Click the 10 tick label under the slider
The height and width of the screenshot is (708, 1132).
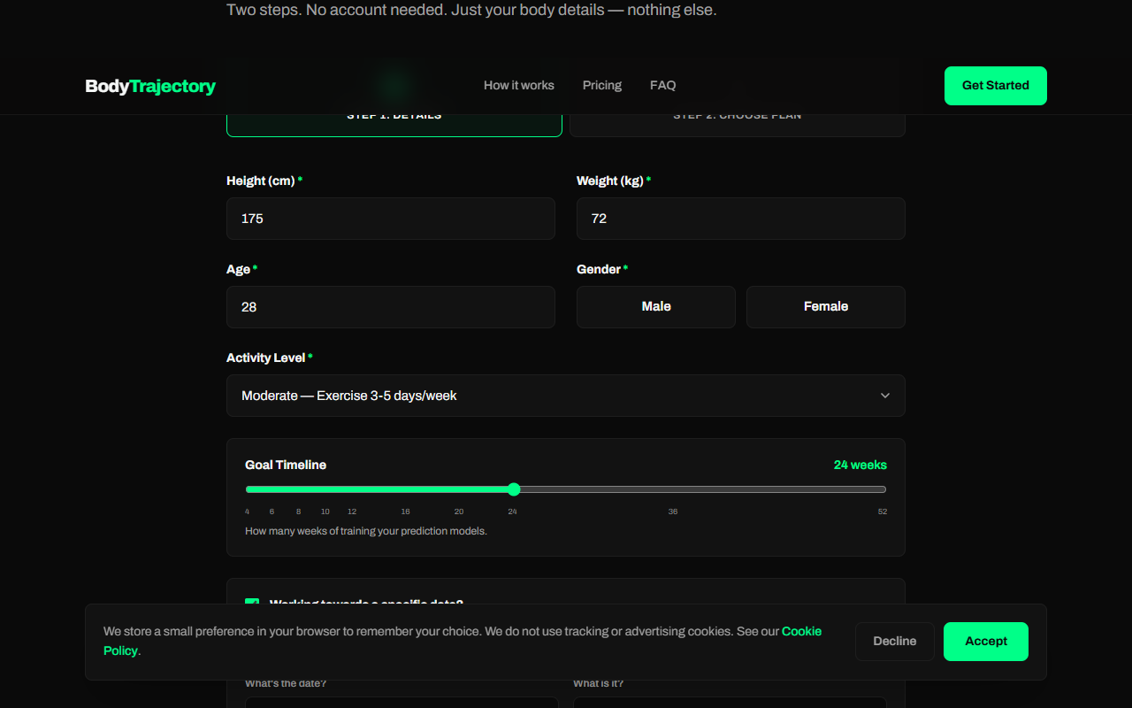click(x=325, y=512)
